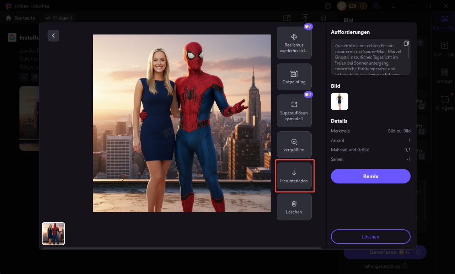Click the Superauflösung expand-frame icon
The width and height of the screenshot is (455, 274).
click(294, 104)
